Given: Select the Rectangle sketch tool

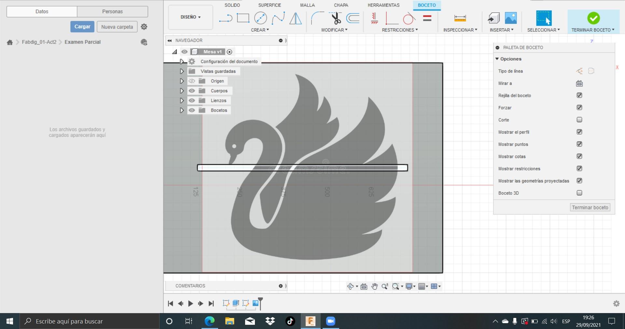Looking at the screenshot, I should tap(243, 18).
